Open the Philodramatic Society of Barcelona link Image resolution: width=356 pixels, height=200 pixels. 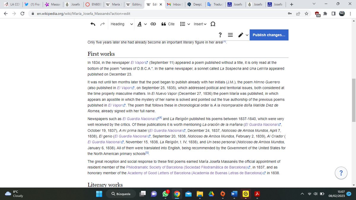tap(189, 167)
